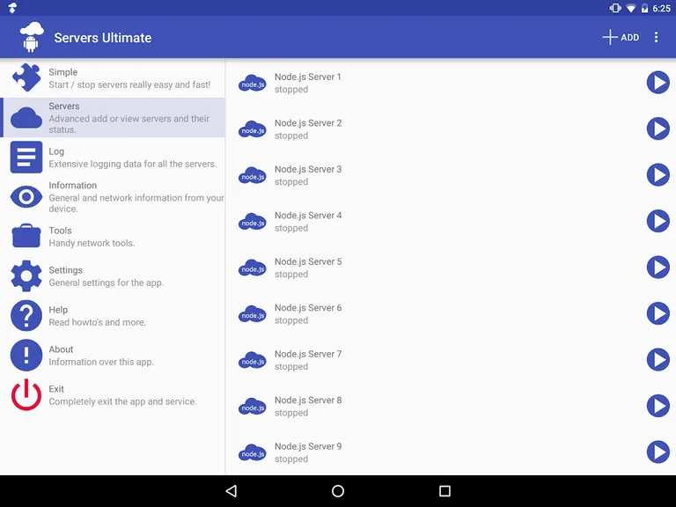The image size is (676, 507).
Task: Click the Help question mark icon
Action: pyautogui.click(x=26, y=315)
